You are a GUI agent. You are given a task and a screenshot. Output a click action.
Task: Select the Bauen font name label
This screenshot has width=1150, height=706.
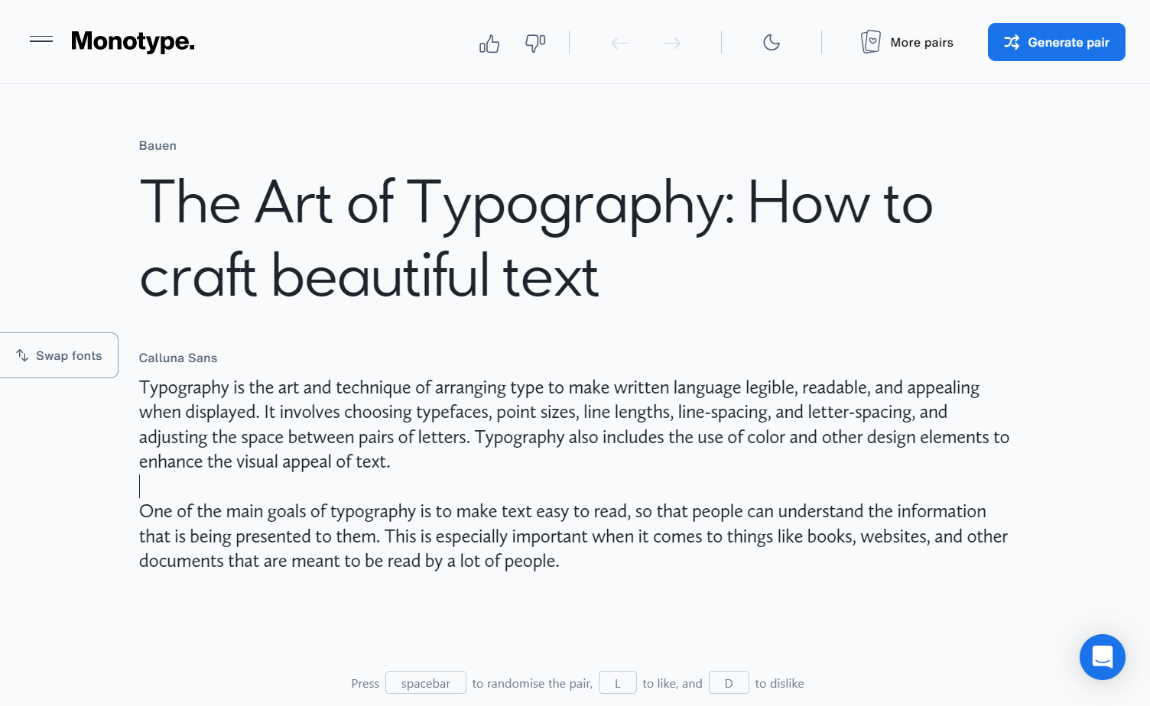[158, 145]
